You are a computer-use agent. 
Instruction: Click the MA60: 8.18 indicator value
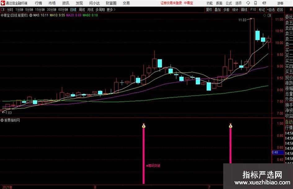90,15
